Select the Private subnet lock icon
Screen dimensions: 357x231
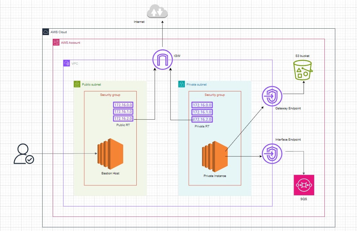click(x=181, y=84)
